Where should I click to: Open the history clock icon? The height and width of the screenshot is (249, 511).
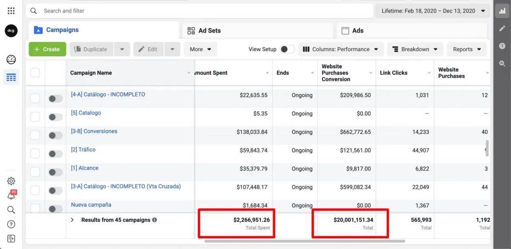(x=502, y=46)
